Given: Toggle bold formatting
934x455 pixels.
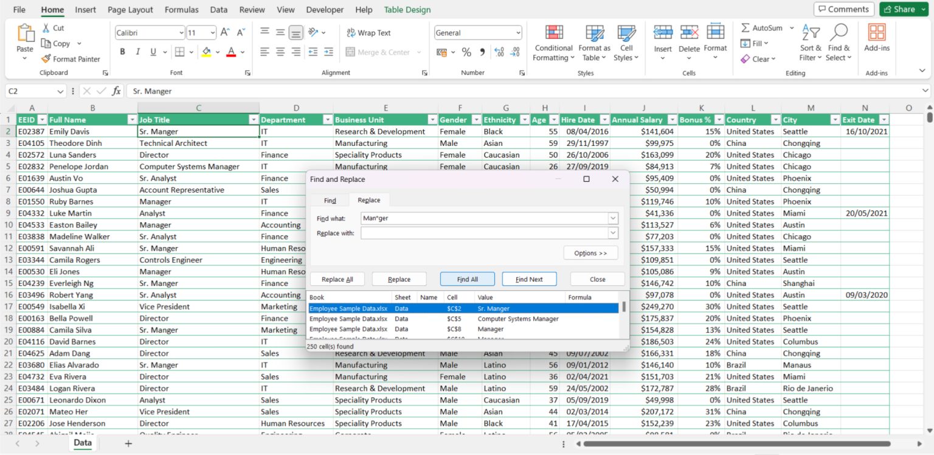Looking at the screenshot, I should point(122,52).
